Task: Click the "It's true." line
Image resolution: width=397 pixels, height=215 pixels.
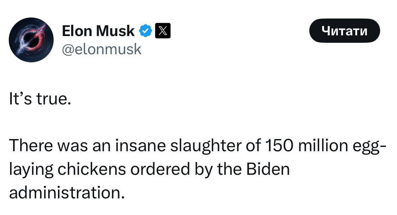Action: tap(40, 101)
